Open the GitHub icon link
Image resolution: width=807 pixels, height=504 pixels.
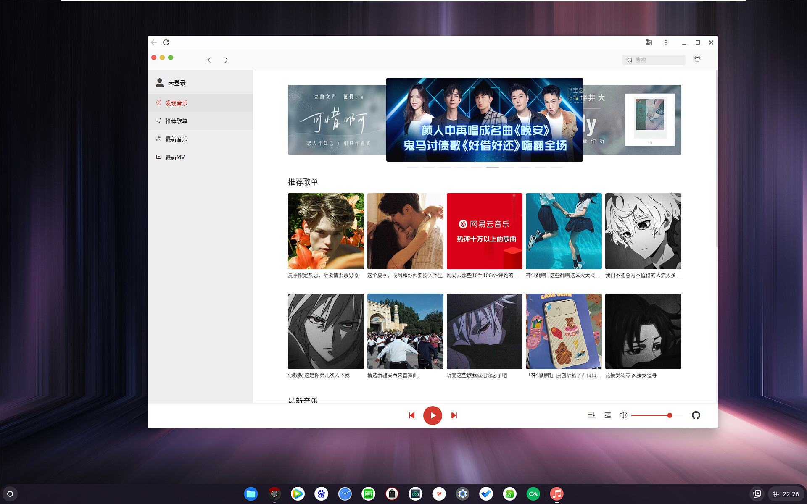pos(696,415)
